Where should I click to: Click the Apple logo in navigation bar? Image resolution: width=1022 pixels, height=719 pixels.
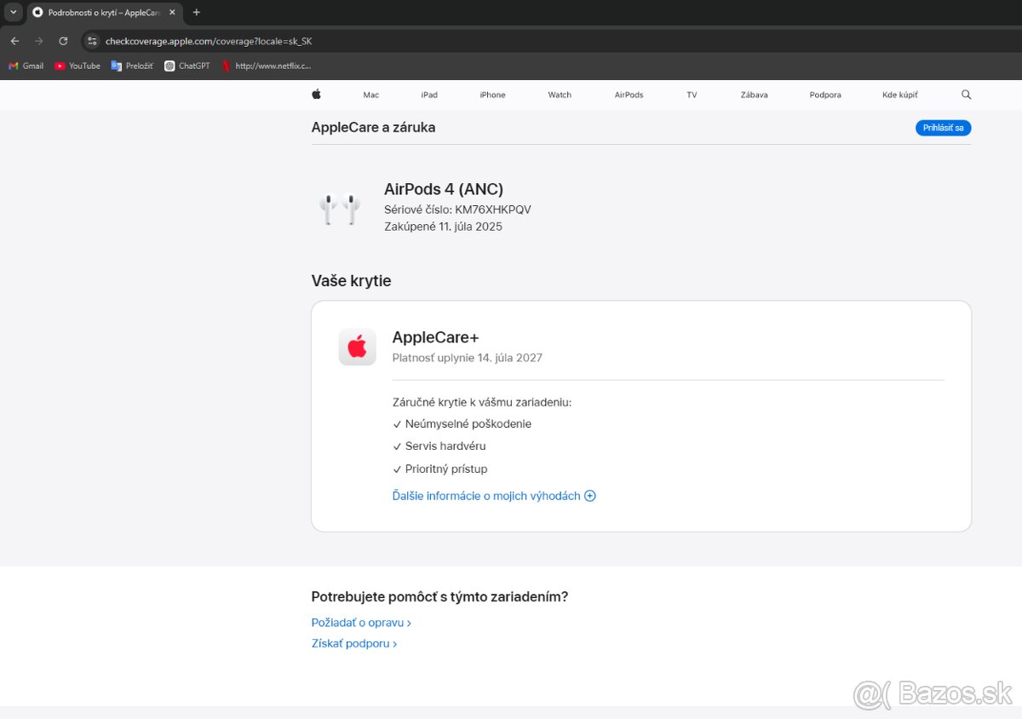[316, 95]
